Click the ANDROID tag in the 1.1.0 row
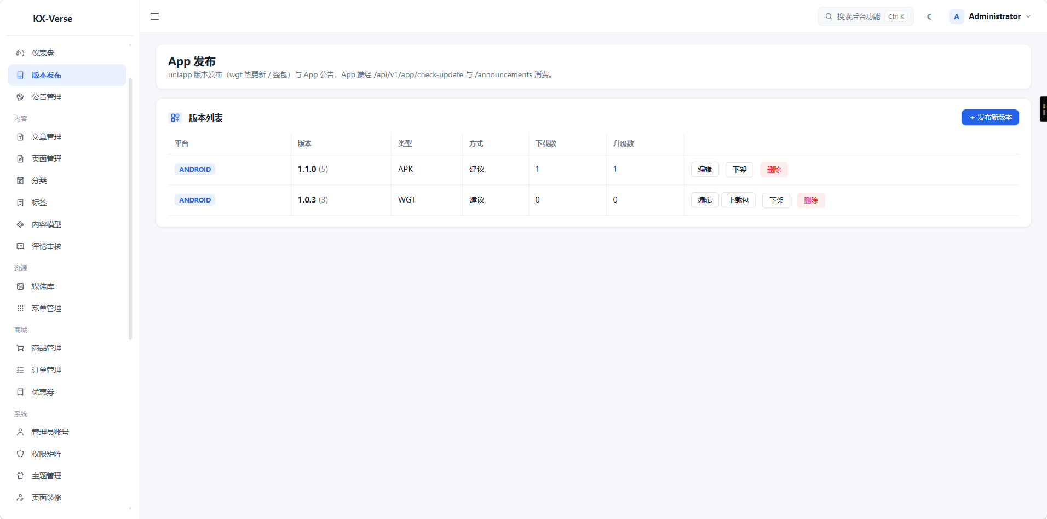 click(195, 169)
